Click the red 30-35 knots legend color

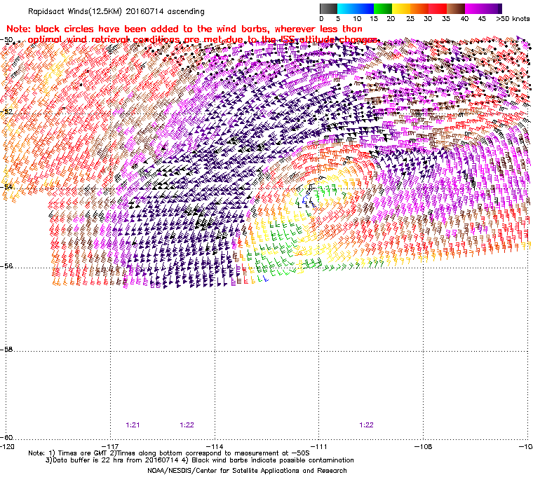click(438, 8)
